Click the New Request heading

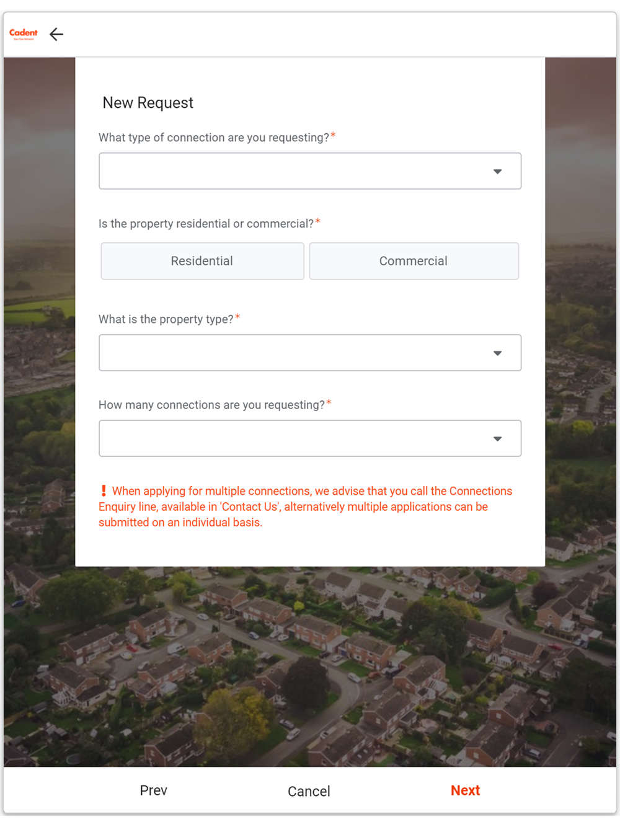click(148, 103)
